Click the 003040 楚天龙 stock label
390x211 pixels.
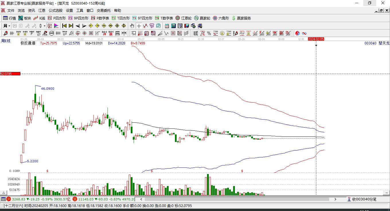(377, 43)
